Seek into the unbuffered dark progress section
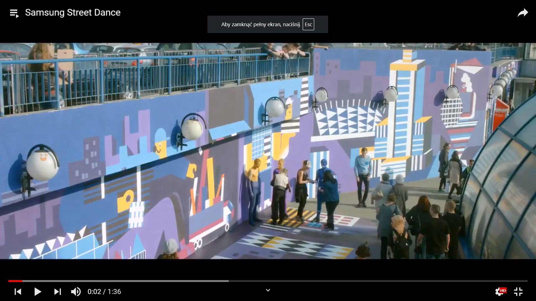The image size is (536, 301). coord(377,281)
